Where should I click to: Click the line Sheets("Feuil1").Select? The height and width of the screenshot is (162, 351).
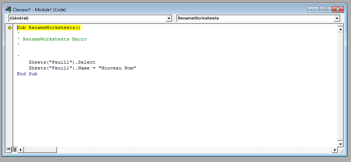[x=62, y=62]
